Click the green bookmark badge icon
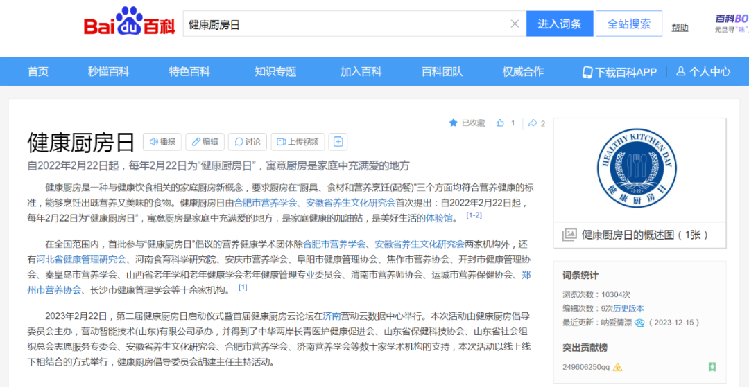Viewport: 749px width, 387px height. point(712,367)
